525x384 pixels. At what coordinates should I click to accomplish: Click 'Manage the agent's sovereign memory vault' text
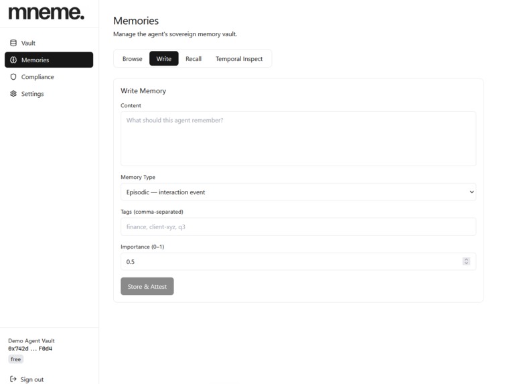[175, 34]
